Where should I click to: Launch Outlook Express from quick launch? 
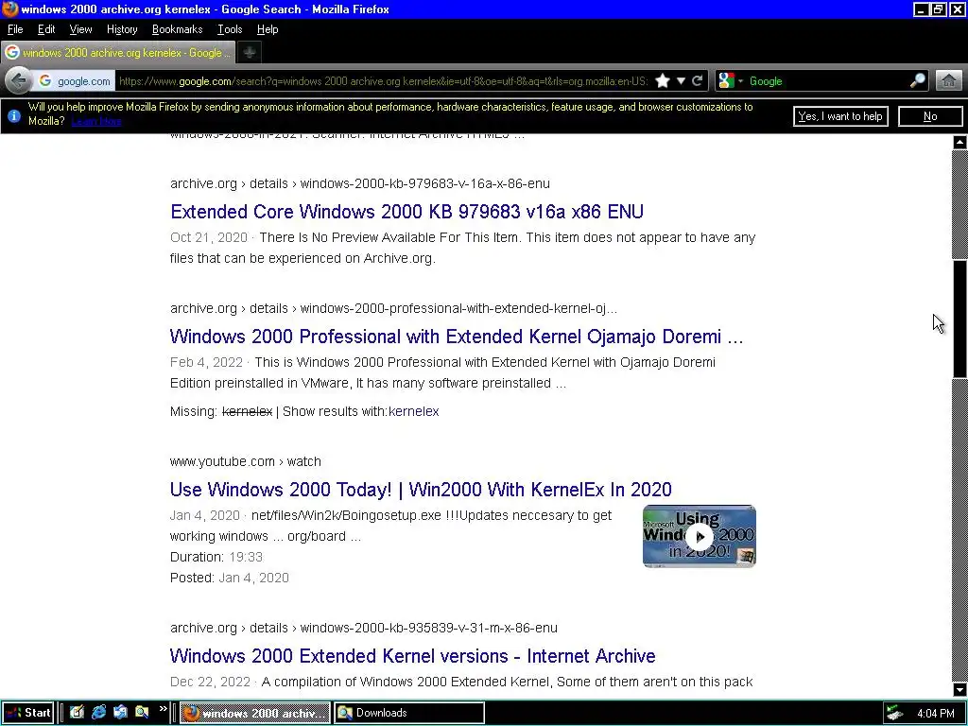click(x=120, y=713)
